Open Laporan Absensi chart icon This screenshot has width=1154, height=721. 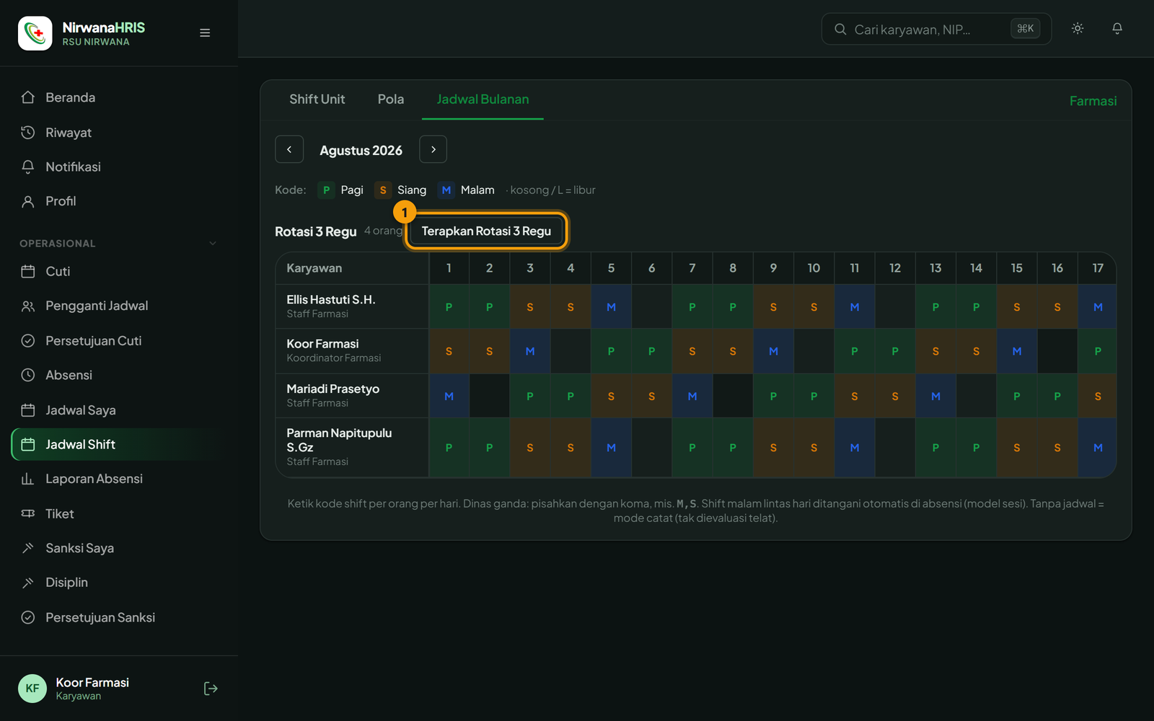tap(28, 479)
